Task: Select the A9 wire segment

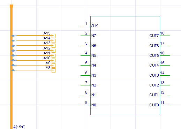Action: coord(35,65)
